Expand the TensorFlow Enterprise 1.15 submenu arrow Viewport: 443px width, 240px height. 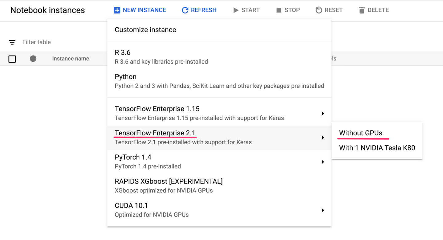coord(323,113)
